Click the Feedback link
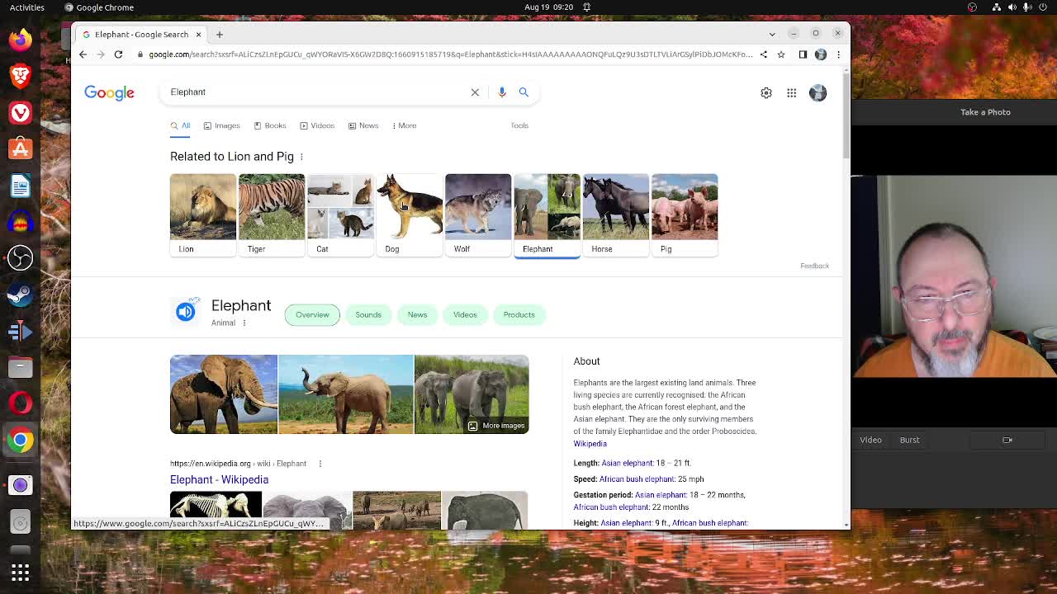 click(x=814, y=266)
